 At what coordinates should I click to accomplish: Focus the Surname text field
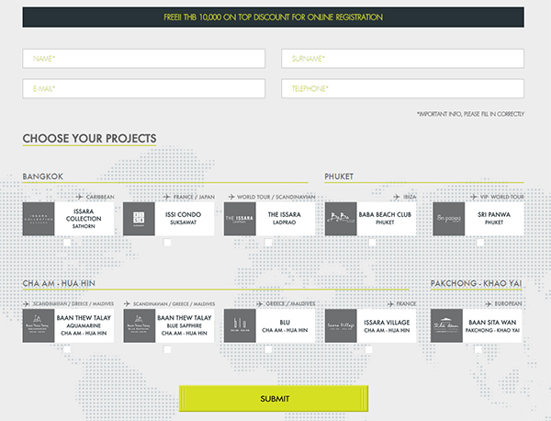pos(402,59)
